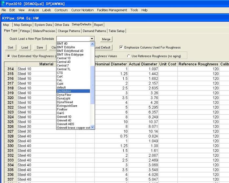Open the Edit menu
229x183 pixels.
[12, 10]
